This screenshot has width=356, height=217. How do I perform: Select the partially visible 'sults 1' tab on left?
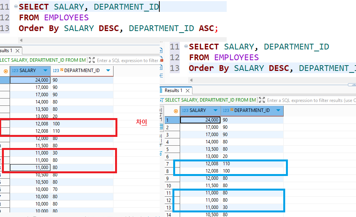tap(6, 51)
